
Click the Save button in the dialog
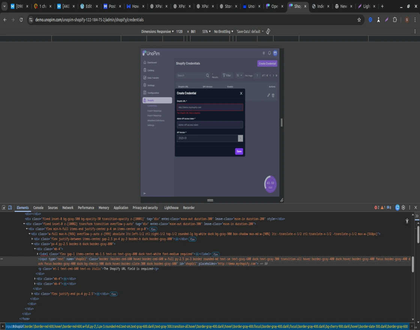239,151
